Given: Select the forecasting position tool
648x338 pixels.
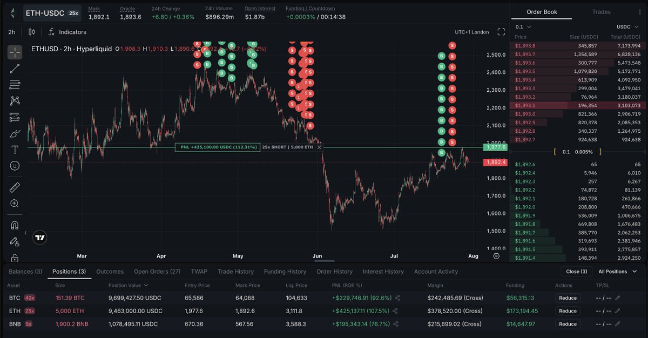Looking at the screenshot, I should point(15,117).
